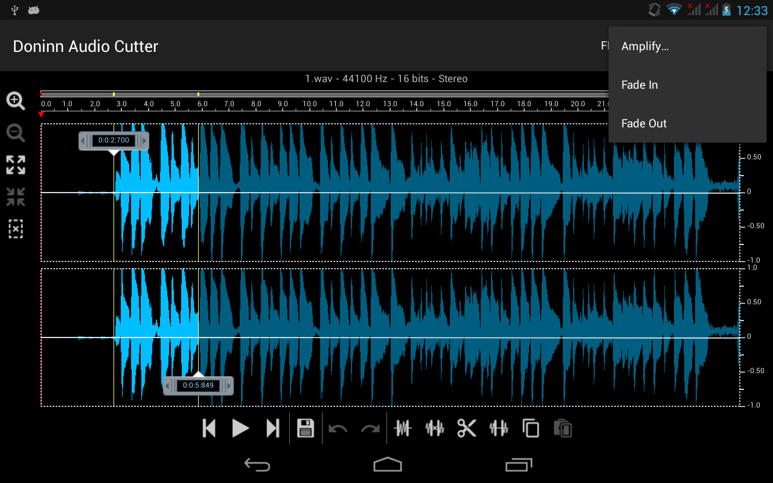Cut selection with the scissors icon
Viewport: 773px width, 483px height.
[467, 429]
